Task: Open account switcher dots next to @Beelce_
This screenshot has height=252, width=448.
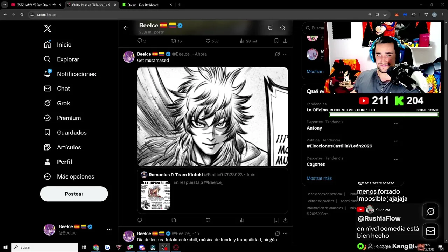Action: pyautogui.click(x=109, y=230)
